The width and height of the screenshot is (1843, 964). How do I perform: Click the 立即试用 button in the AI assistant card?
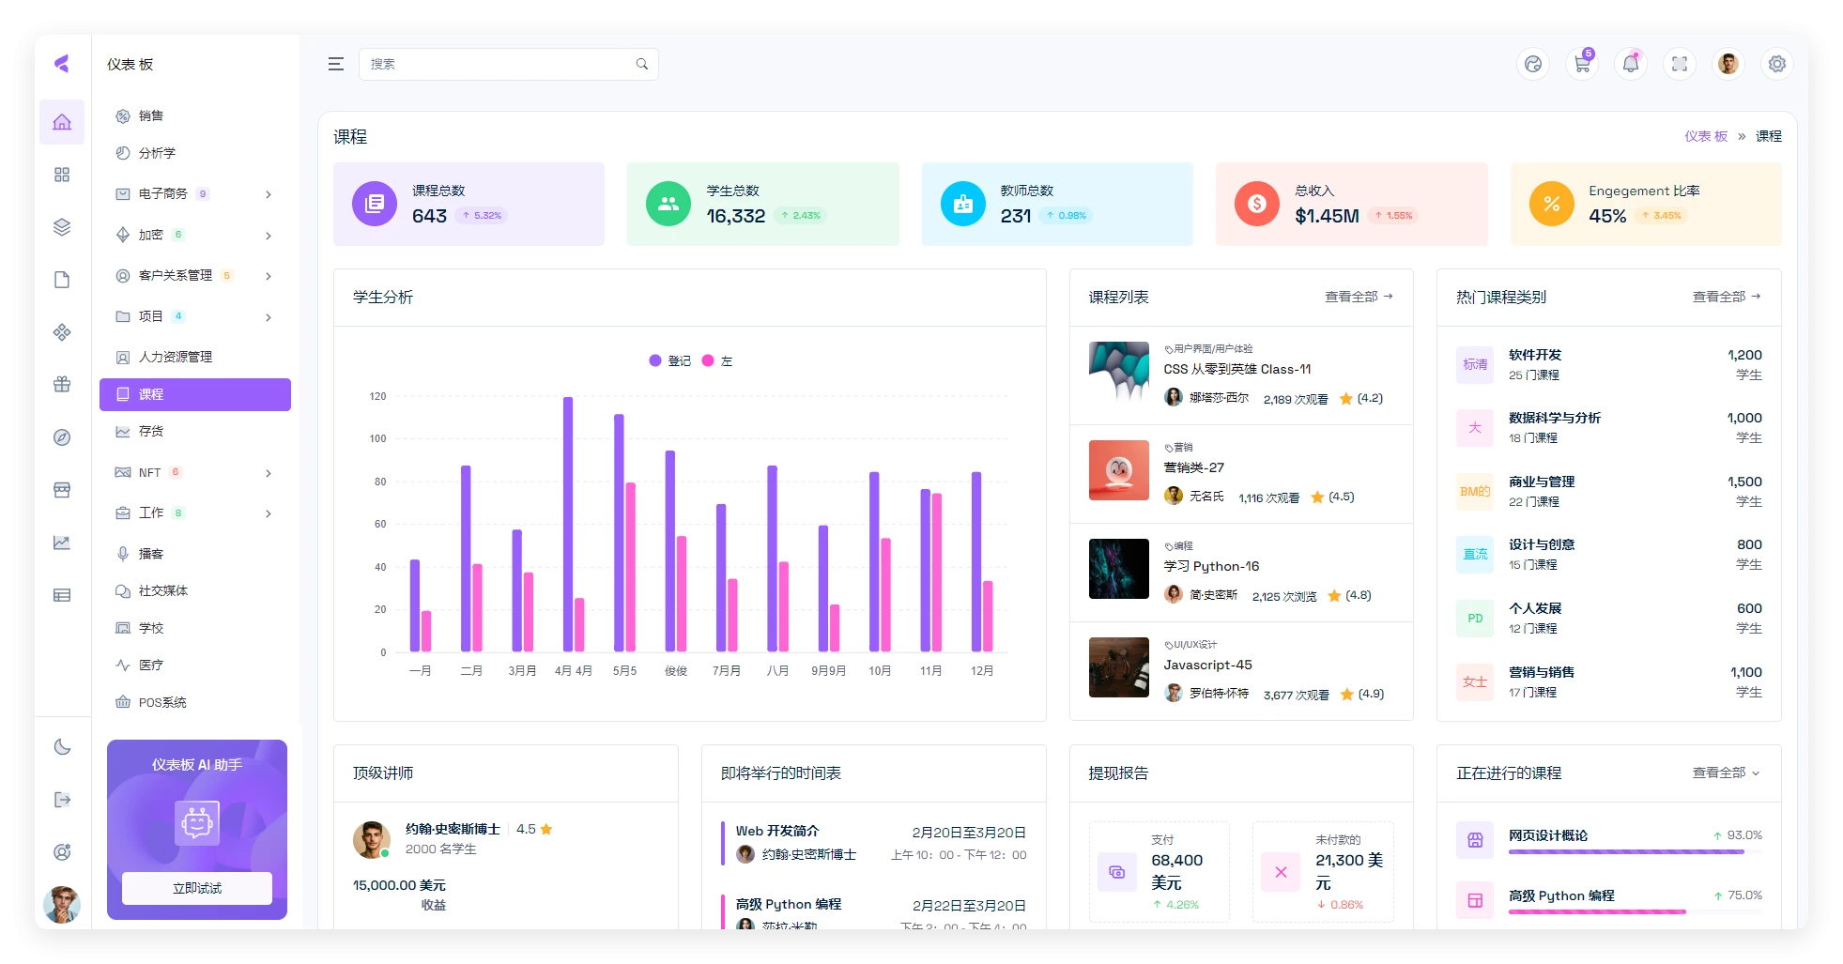click(x=195, y=887)
